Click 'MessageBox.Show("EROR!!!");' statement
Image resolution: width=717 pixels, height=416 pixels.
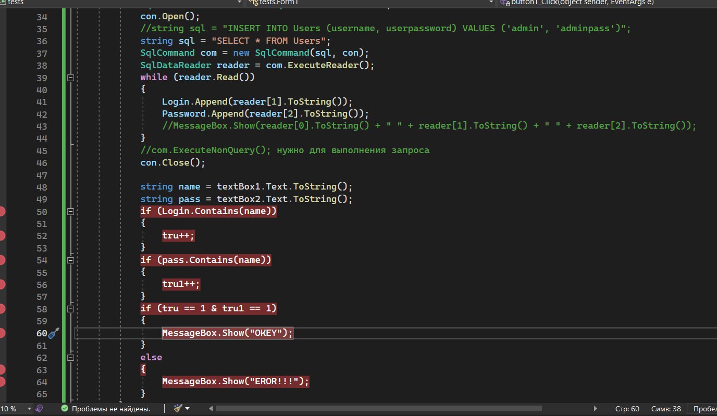tap(236, 382)
